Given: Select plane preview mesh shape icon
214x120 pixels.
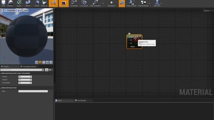Looking at the screenshot, I should coord(44,62).
